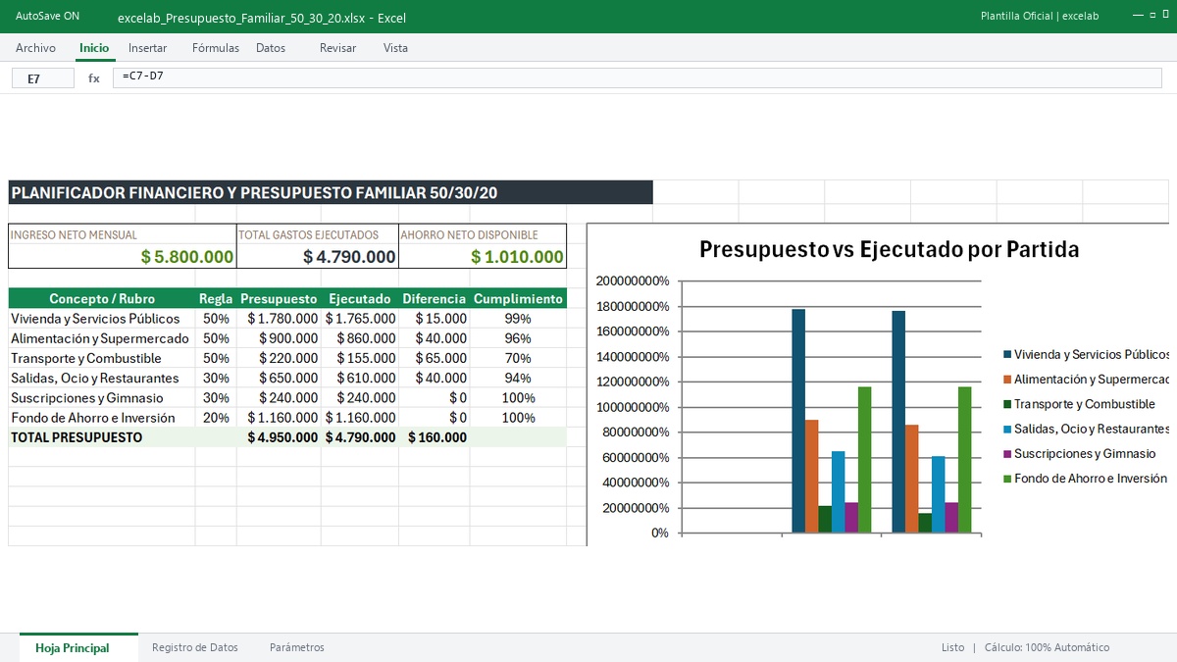1177x662 pixels.
Task: Click the 'Diferencia' column header cell
Action: pos(435,299)
